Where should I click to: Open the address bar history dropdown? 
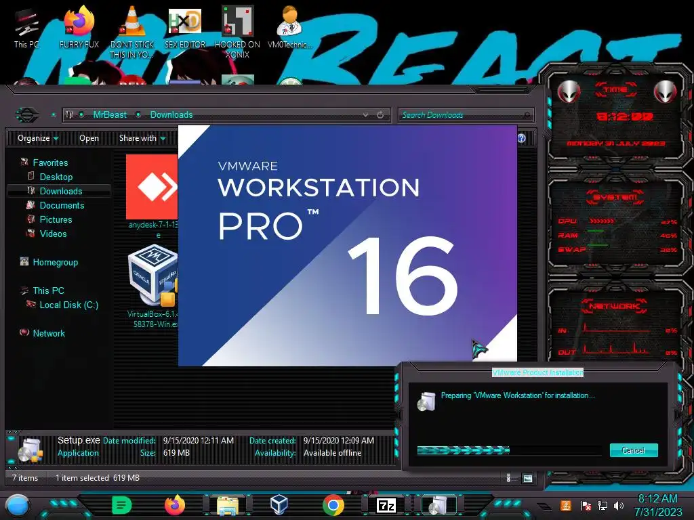click(x=365, y=115)
